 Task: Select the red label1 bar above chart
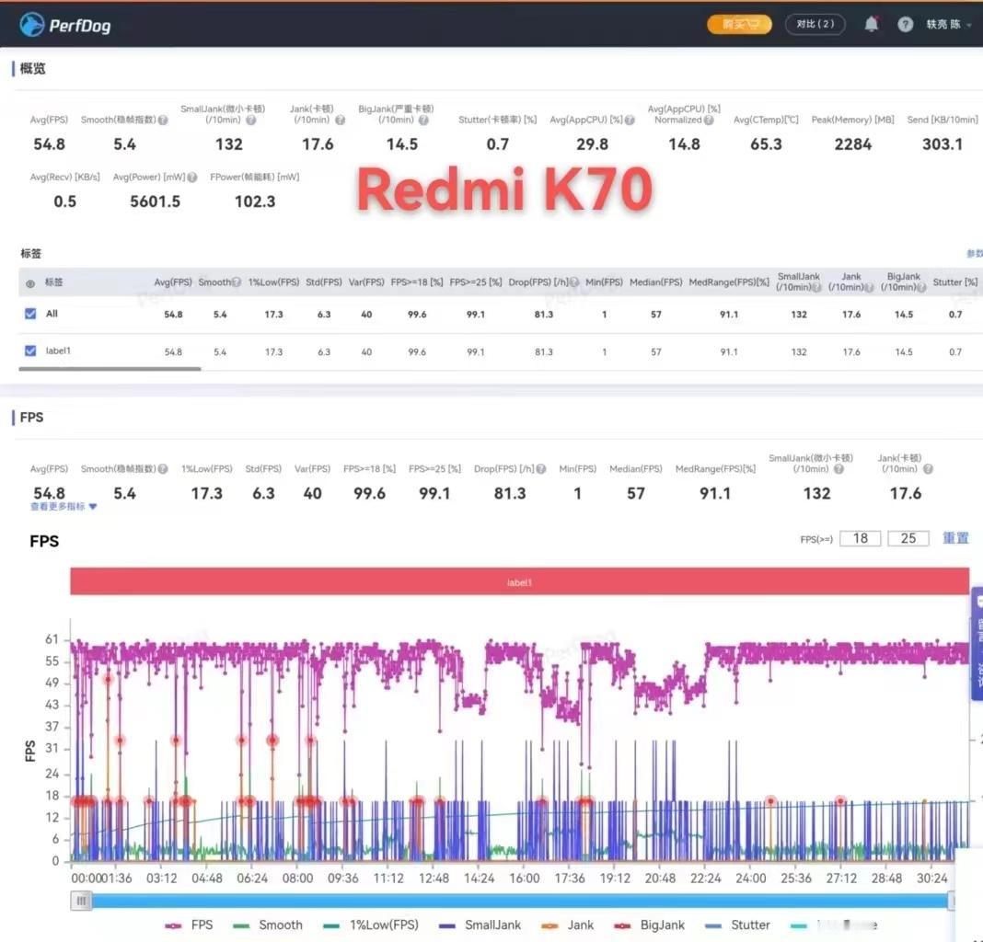click(x=519, y=581)
